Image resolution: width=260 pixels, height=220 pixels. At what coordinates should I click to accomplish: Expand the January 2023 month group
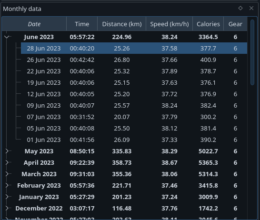pyautogui.click(x=7, y=197)
